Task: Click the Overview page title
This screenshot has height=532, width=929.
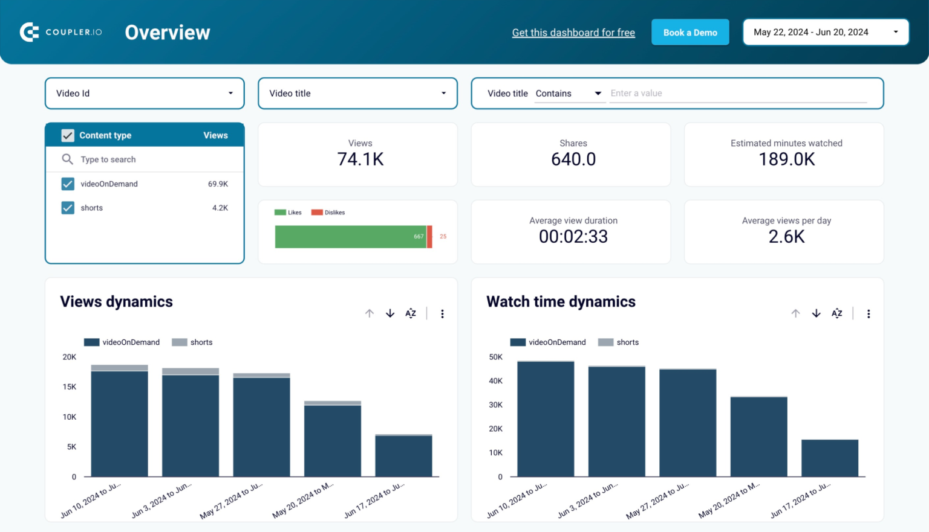Action: coord(167,32)
